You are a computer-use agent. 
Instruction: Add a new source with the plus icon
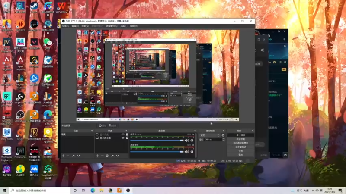(x=98, y=156)
